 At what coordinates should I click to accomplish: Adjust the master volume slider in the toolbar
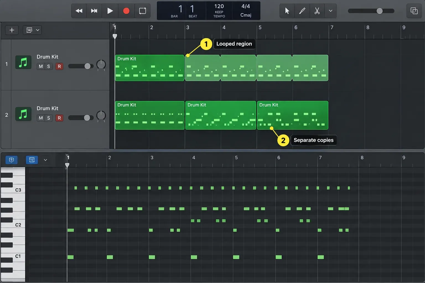[x=371, y=11]
